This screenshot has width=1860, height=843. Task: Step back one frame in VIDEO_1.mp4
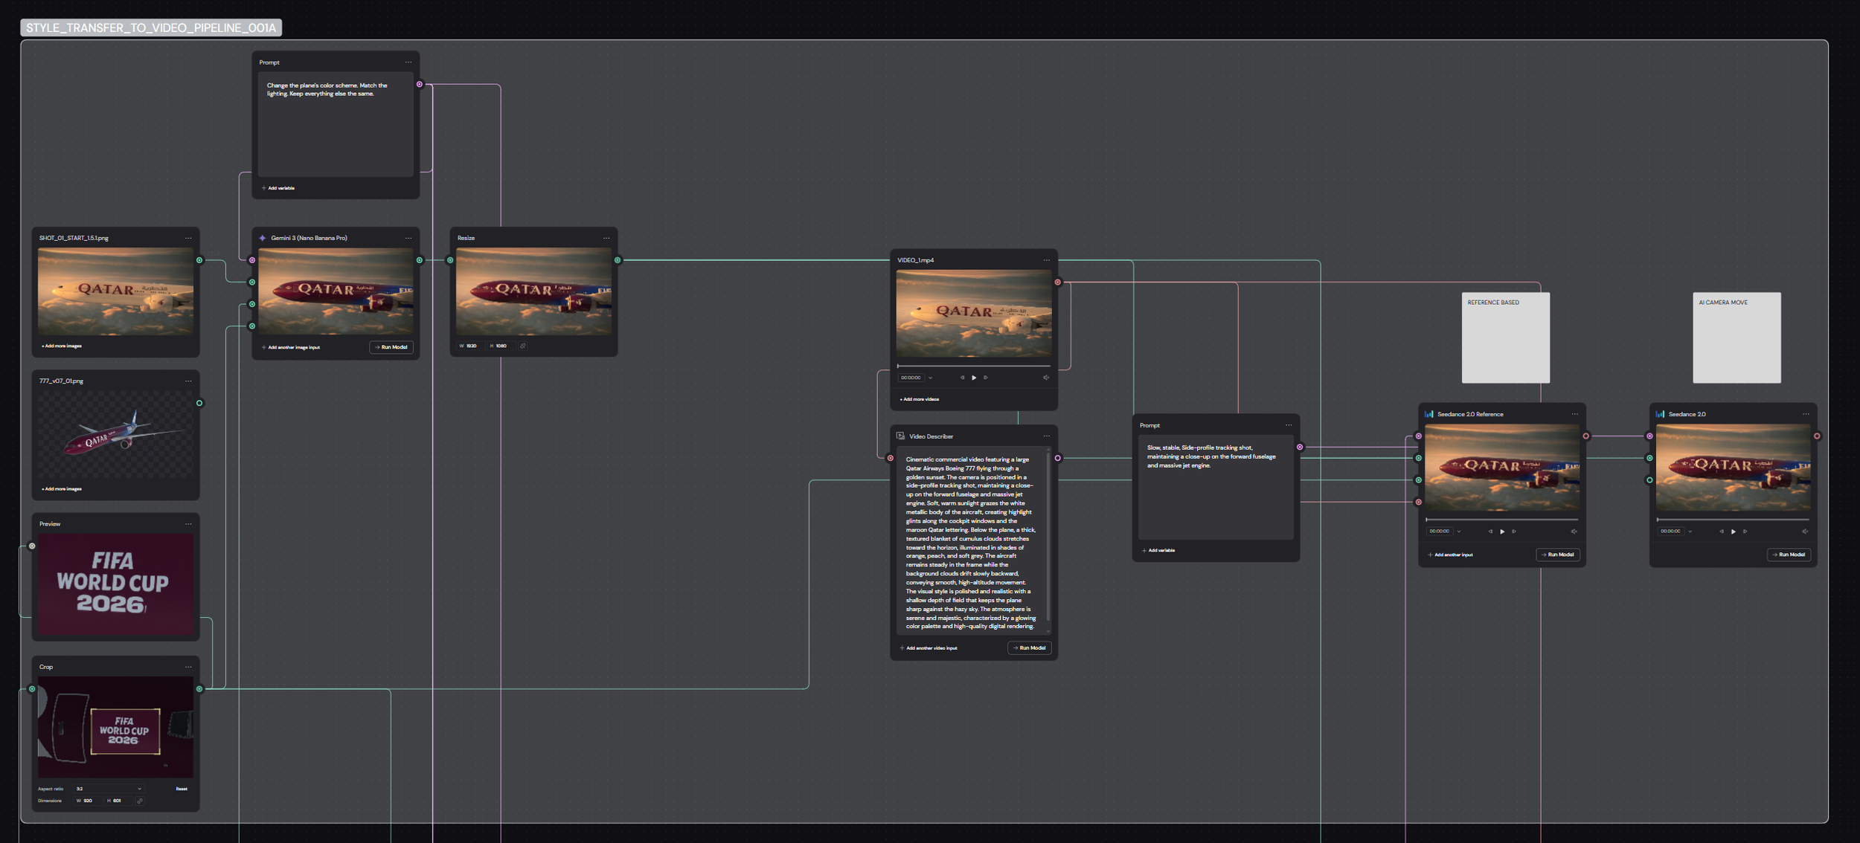click(x=962, y=378)
